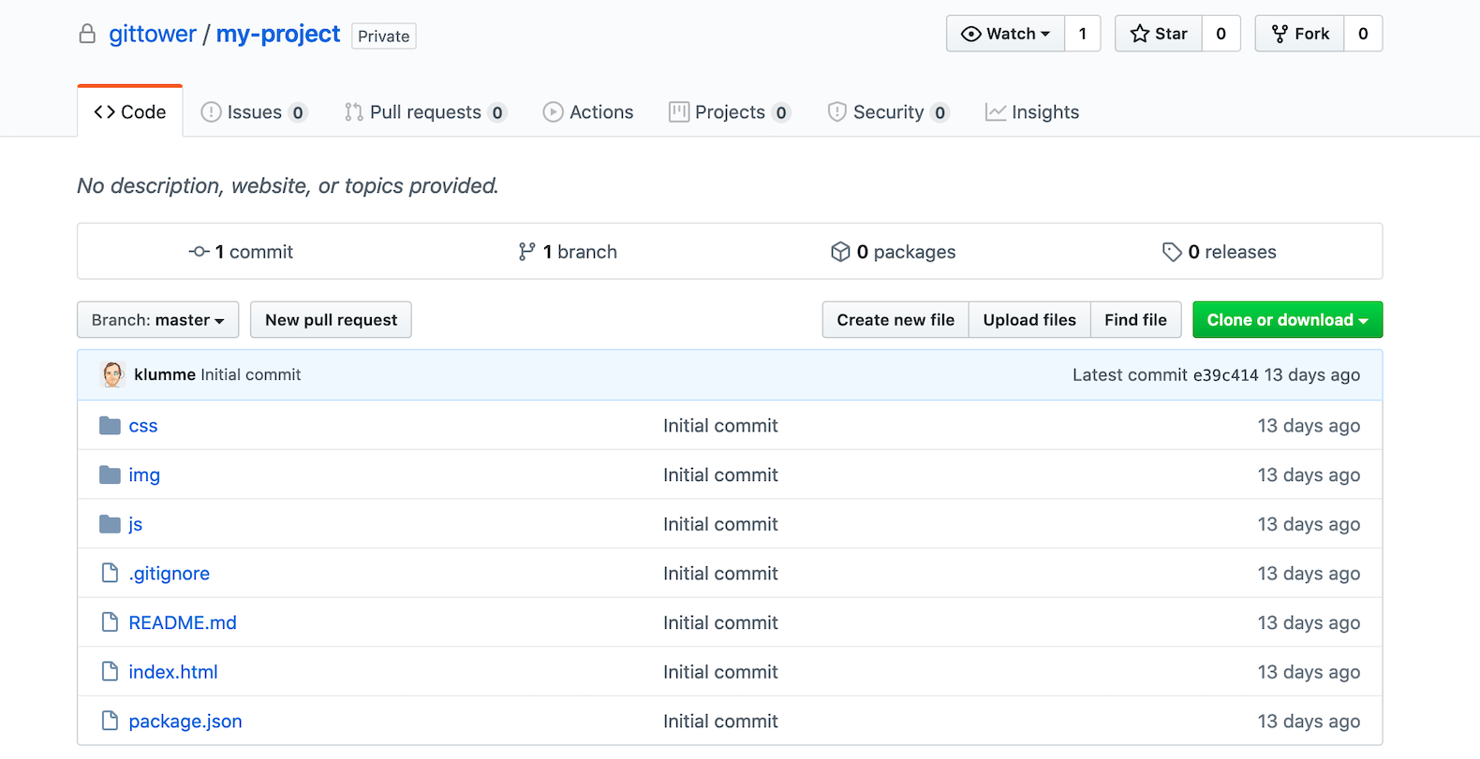Open the package.json file link
1480x759 pixels.
(x=185, y=722)
